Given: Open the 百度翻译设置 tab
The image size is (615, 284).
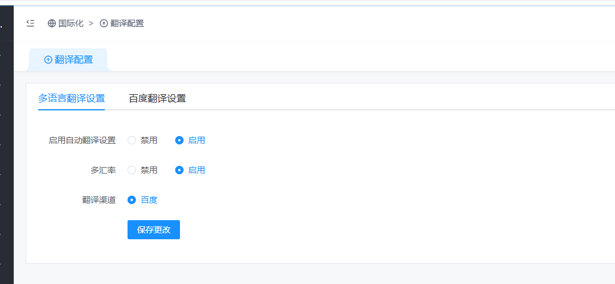Looking at the screenshot, I should point(157,98).
